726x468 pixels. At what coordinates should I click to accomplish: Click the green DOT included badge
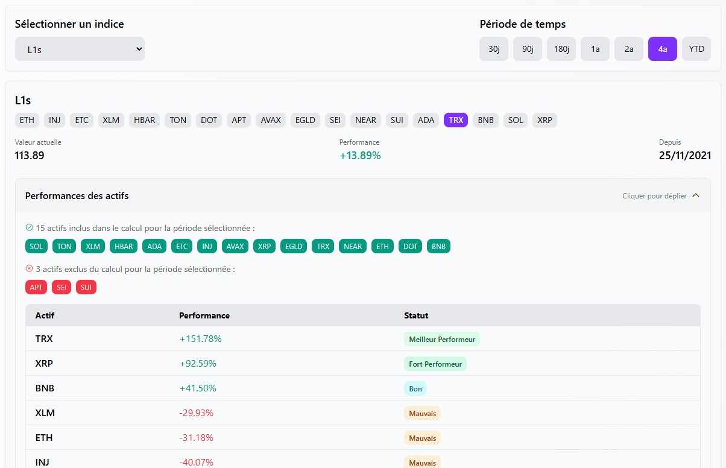(x=410, y=246)
